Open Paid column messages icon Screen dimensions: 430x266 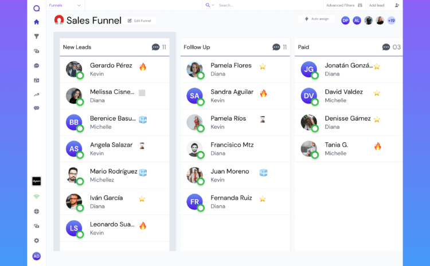(x=386, y=47)
